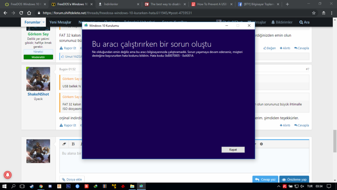Close the İndirilenler tab
This screenshot has height=190, width=337.
[138, 4]
